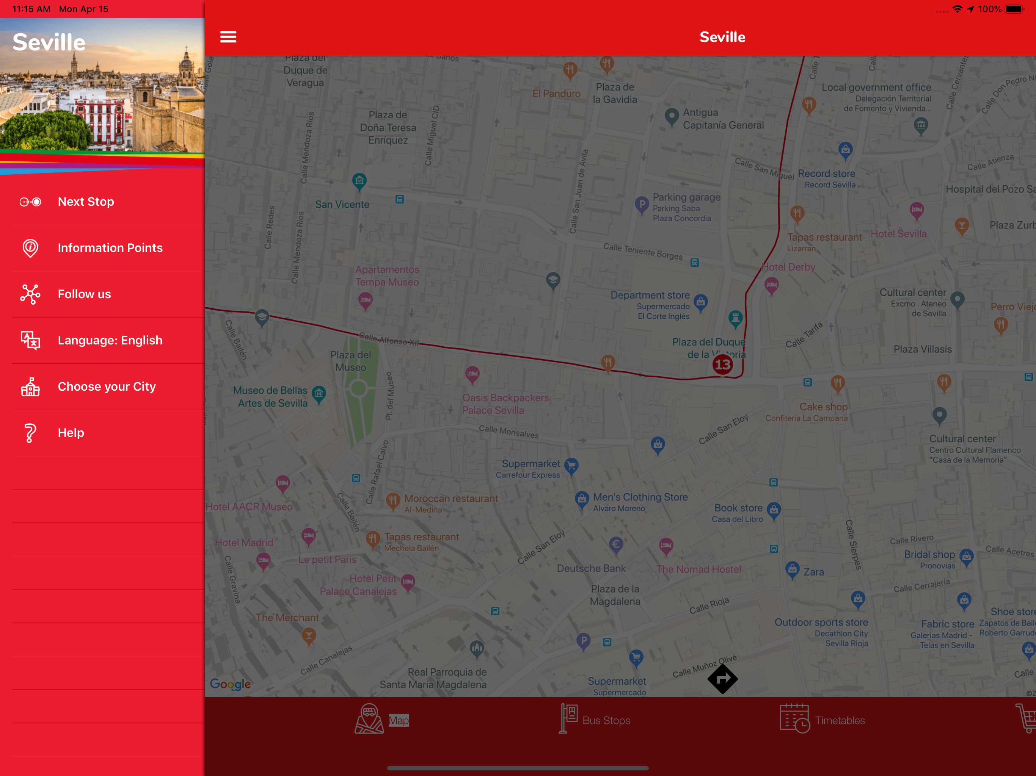The image size is (1036, 776).
Task: Switch to the Bus Stops tab
Action: pyautogui.click(x=595, y=720)
